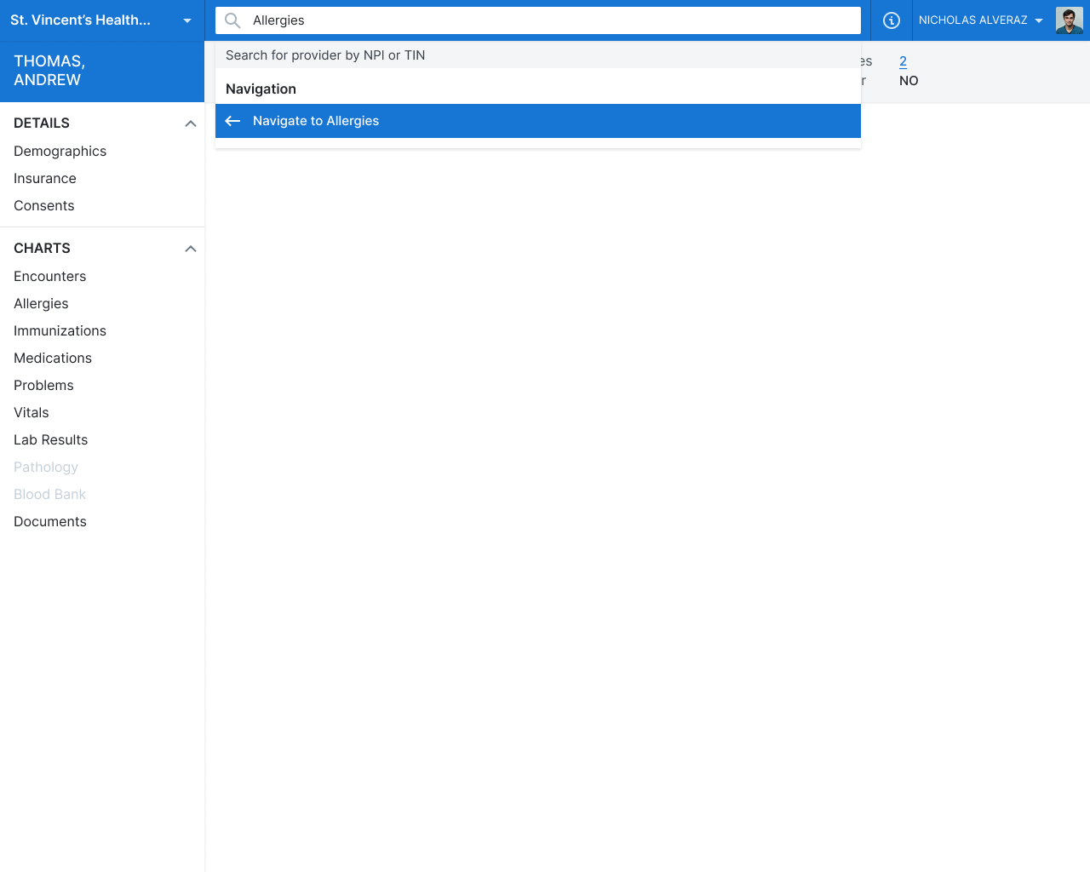The width and height of the screenshot is (1090, 872).
Task: Click the DETAILS section heading
Action: 42,123
